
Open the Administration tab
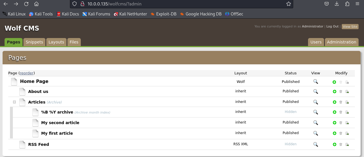(341, 42)
